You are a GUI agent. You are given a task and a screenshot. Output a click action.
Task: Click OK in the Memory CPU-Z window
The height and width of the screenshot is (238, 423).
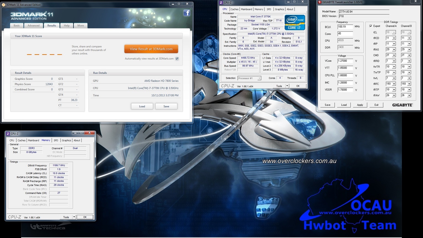(85, 217)
